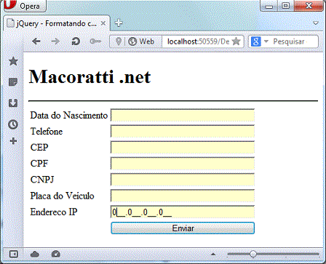
Task: Close the Opera window
Action: pyautogui.click(x=309, y=6)
